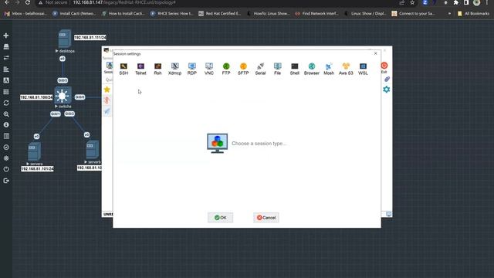
Task: Add an object using plus sidebar icon
Action: pyautogui.click(x=6, y=36)
